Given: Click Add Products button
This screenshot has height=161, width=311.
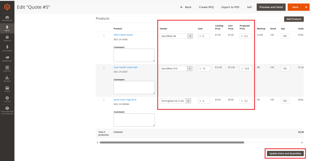Looking at the screenshot, I should [x=294, y=19].
